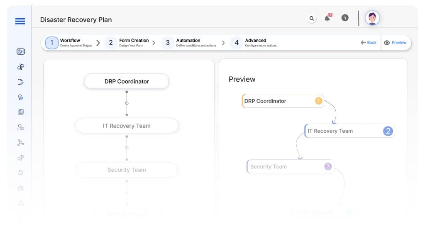Click IT Recovery Team preview card
Viewport: 425px width, 239px height.
[349, 131]
